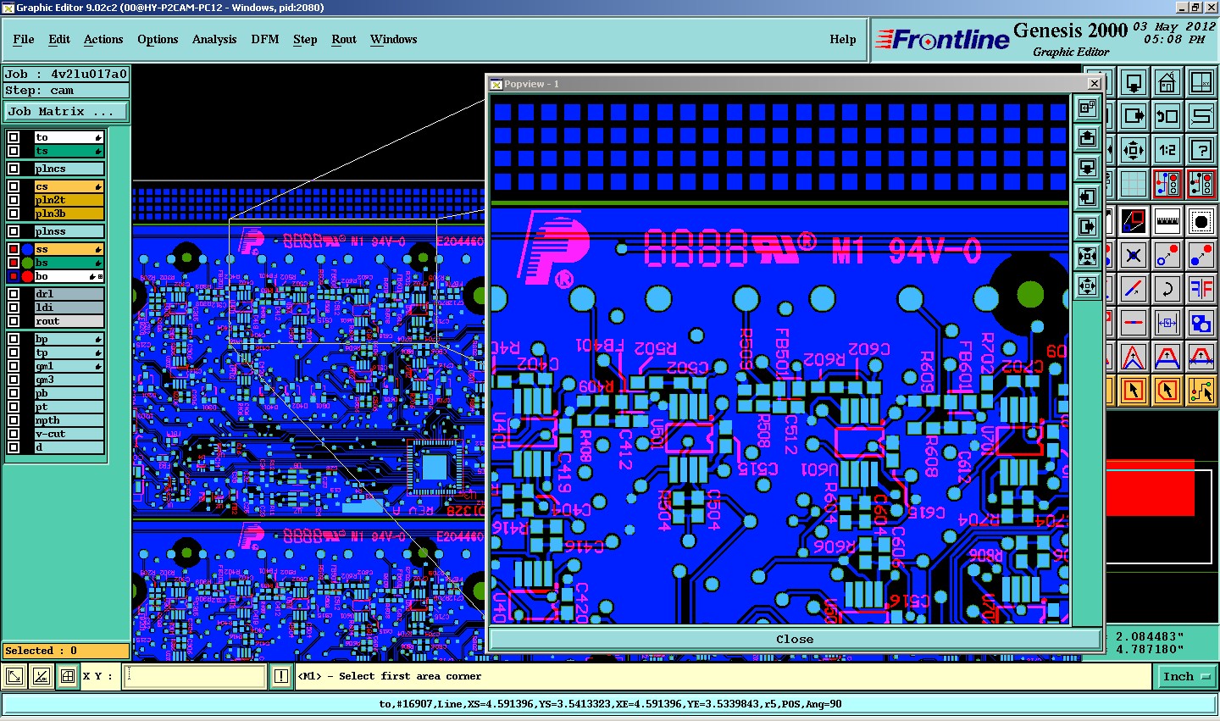Click the S-shaped path icon
1220x721 pixels.
pos(1201,116)
